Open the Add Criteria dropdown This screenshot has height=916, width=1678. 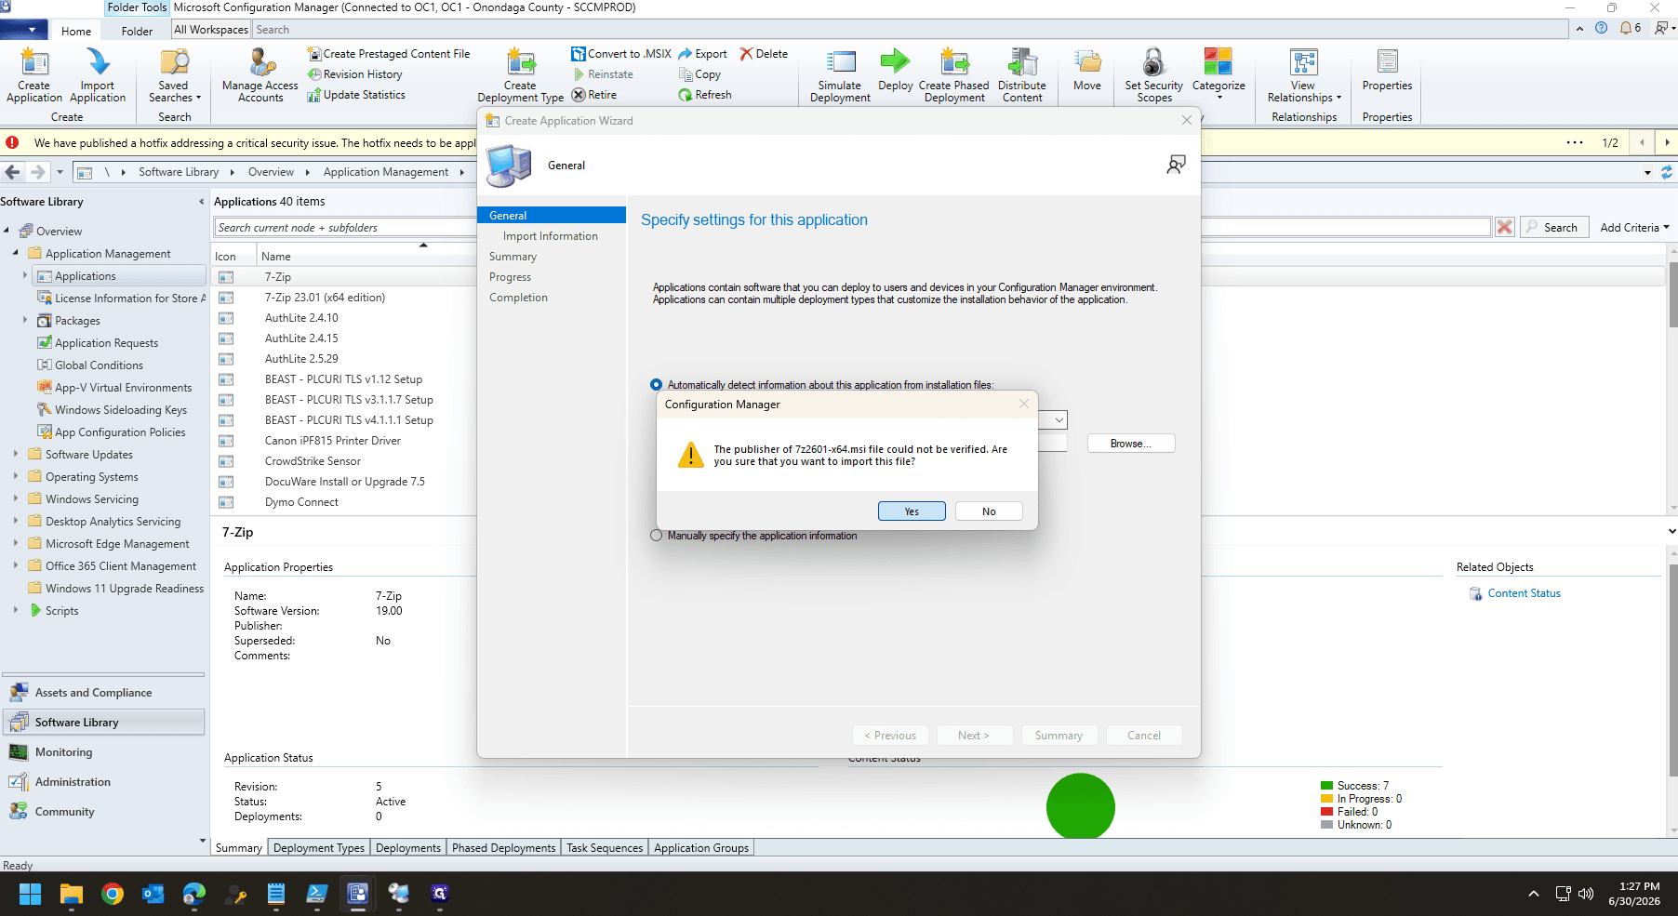(1634, 227)
